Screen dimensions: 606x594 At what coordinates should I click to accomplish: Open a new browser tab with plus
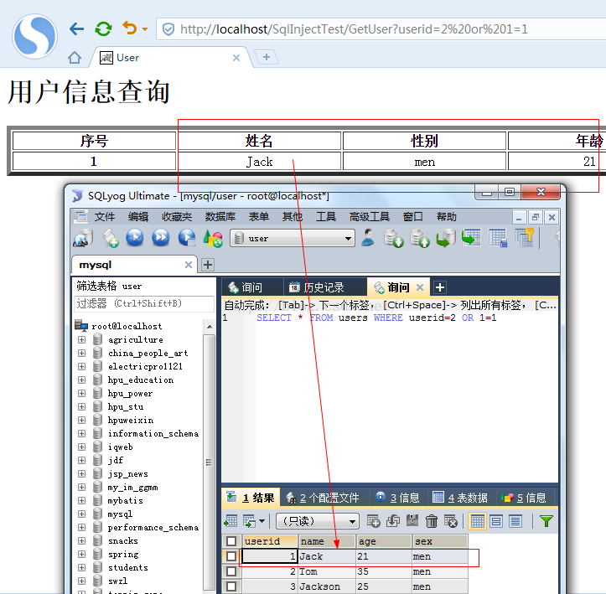pyautogui.click(x=266, y=57)
